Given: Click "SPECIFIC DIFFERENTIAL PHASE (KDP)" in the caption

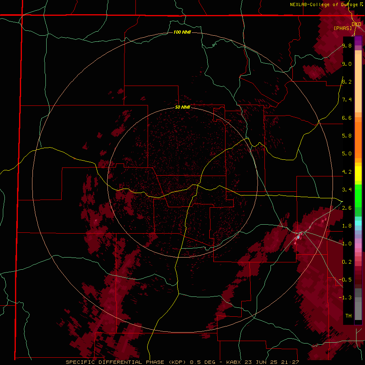Looking at the screenshot, I should pyautogui.click(x=127, y=362).
